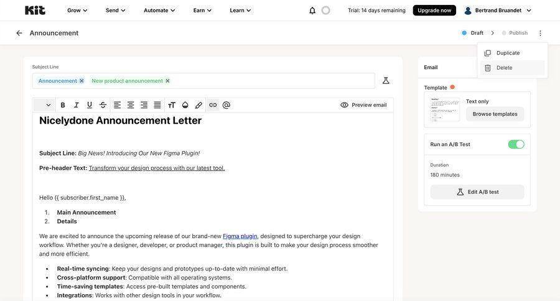Select the Publish step
This screenshot has height=301, width=560.
515,33
